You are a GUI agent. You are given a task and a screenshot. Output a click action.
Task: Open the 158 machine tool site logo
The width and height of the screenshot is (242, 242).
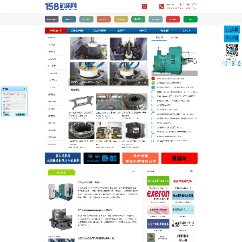61,6
